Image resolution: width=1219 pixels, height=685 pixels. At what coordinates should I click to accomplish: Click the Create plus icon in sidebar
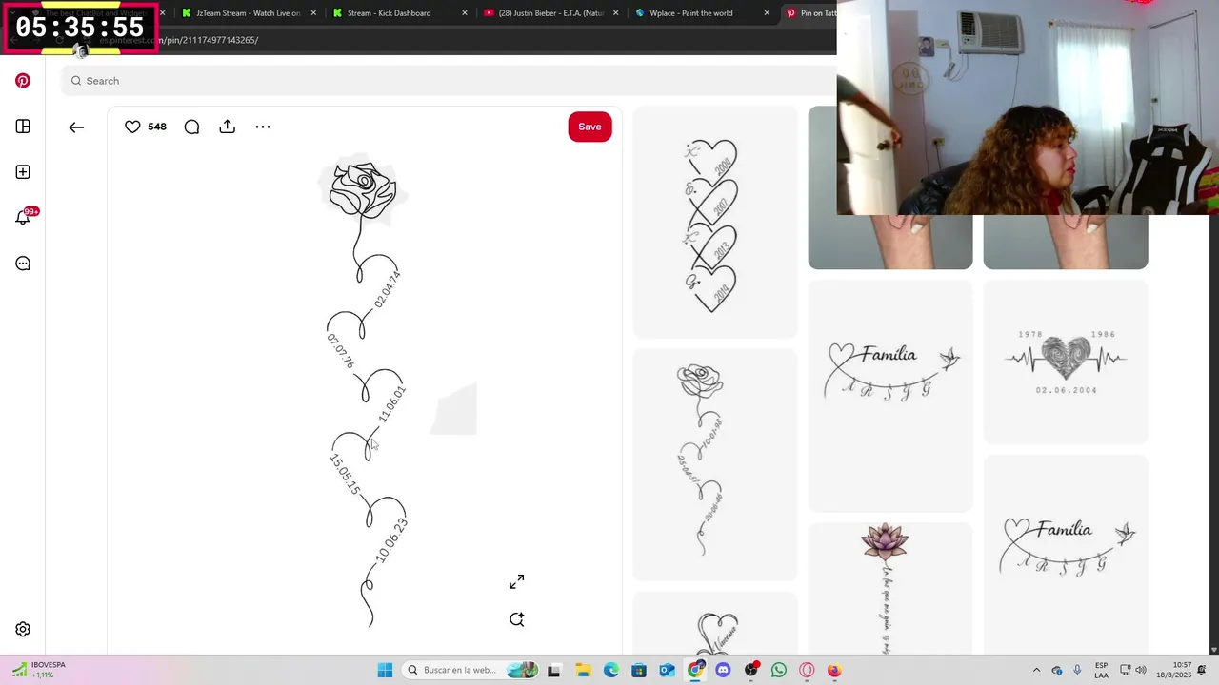[x=23, y=172]
